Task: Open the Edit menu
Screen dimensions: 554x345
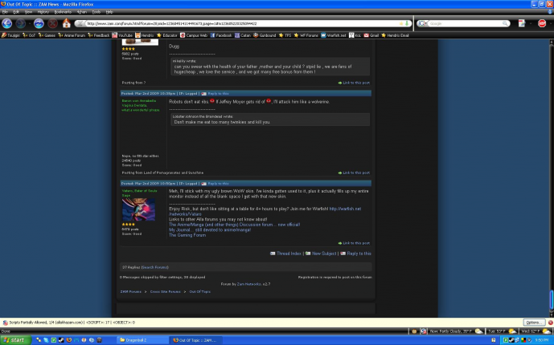Action: pyautogui.click(x=16, y=12)
